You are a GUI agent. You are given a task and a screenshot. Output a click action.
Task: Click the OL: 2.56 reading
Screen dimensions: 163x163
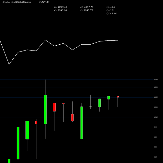coord(111,13)
